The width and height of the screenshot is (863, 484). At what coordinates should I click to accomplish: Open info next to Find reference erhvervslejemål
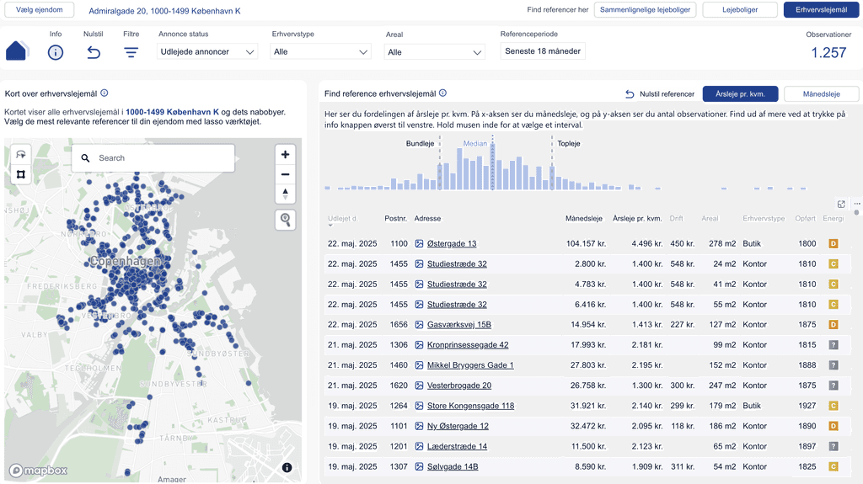[443, 93]
